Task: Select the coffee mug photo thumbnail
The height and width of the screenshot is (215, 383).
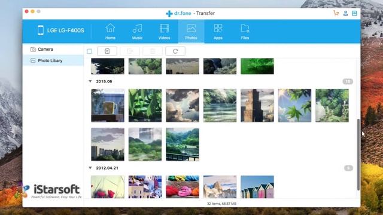Action: point(108,105)
